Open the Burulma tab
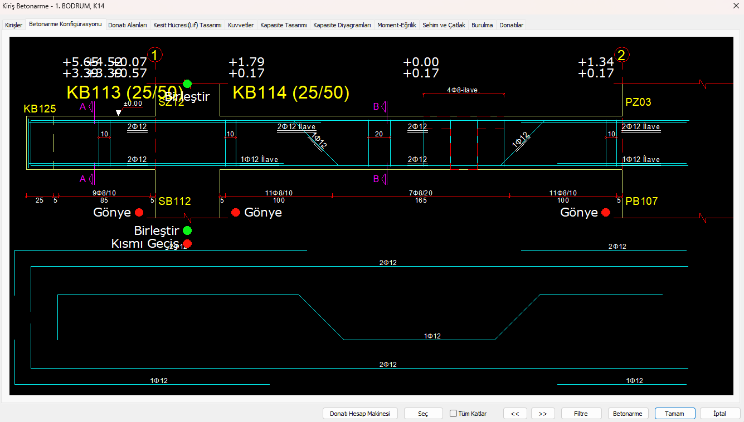Viewport: 744px width, 422px height. click(x=482, y=25)
